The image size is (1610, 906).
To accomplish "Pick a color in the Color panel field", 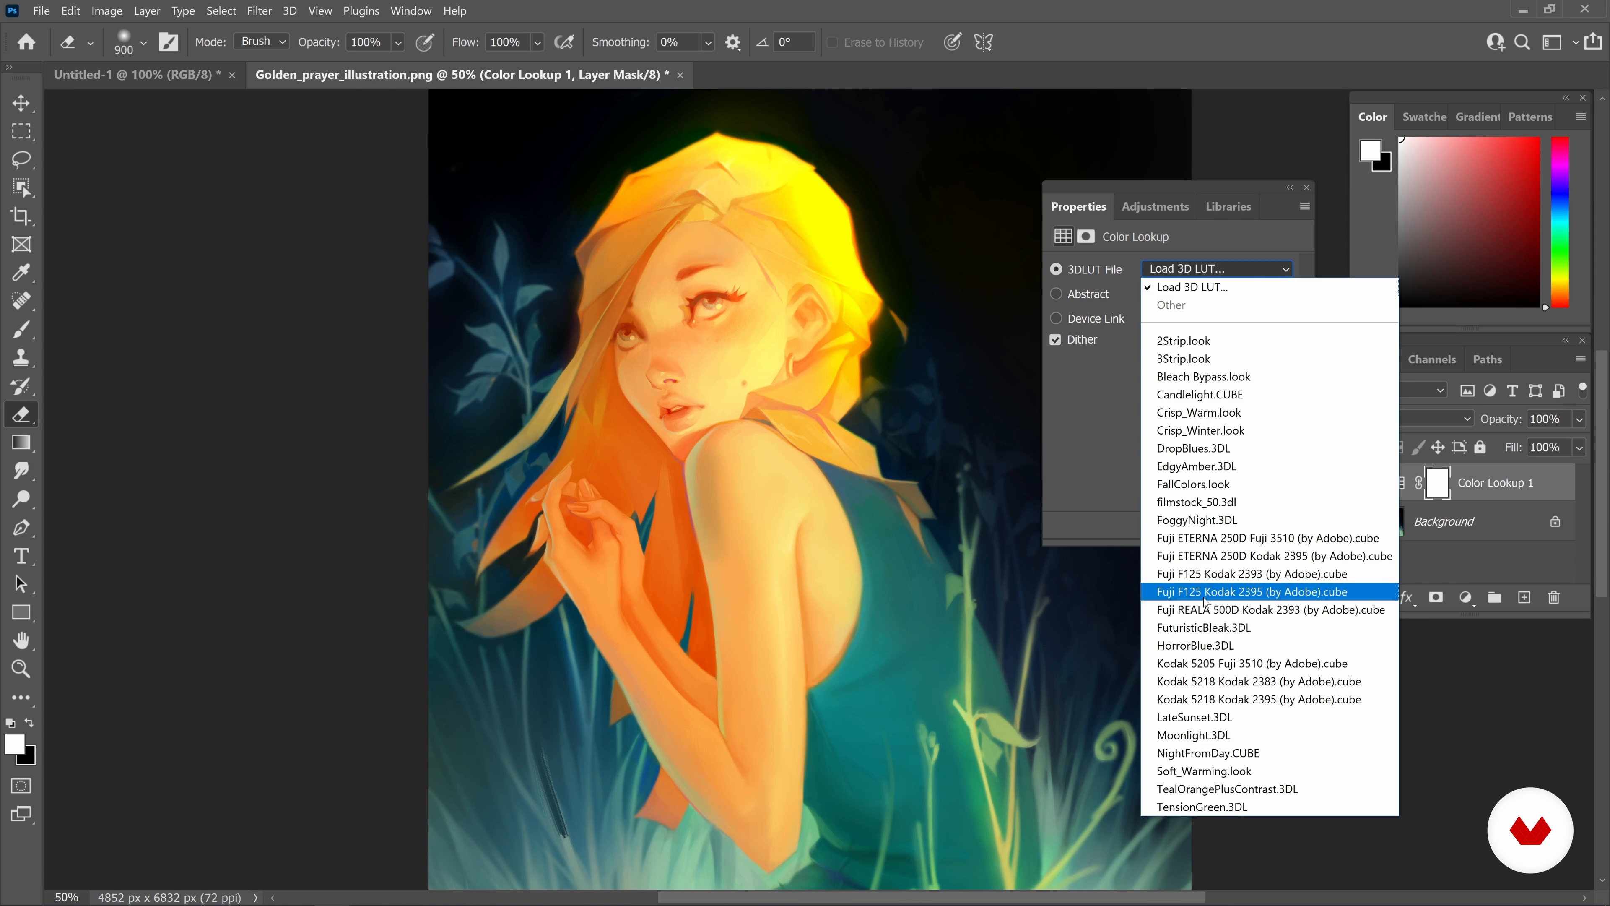I will pyautogui.click(x=1469, y=222).
